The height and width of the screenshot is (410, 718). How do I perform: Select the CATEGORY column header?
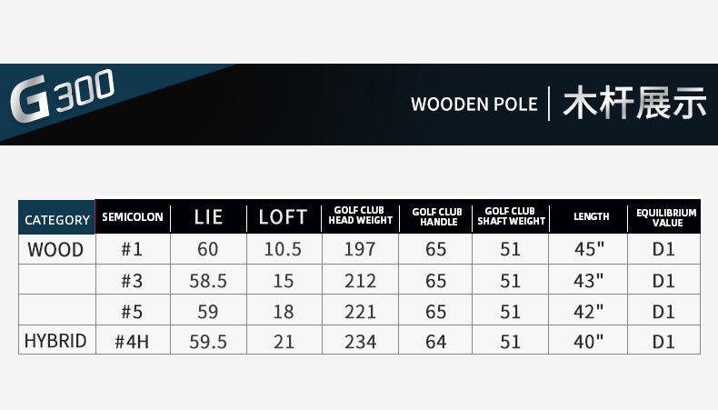click(56, 219)
